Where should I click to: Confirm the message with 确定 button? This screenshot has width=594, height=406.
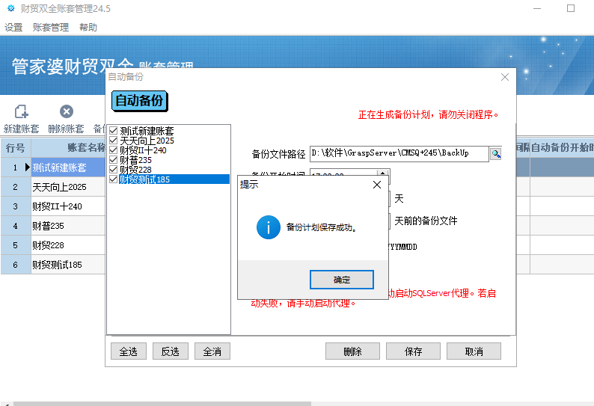click(342, 280)
